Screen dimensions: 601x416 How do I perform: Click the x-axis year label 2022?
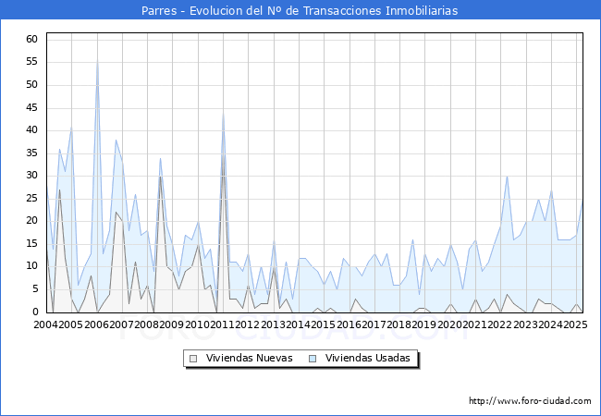click(x=500, y=324)
